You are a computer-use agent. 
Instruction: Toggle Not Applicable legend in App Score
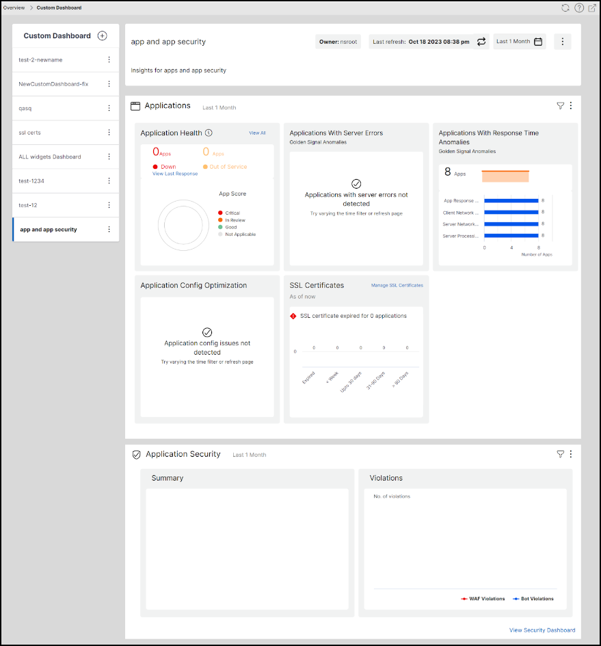[x=237, y=234]
